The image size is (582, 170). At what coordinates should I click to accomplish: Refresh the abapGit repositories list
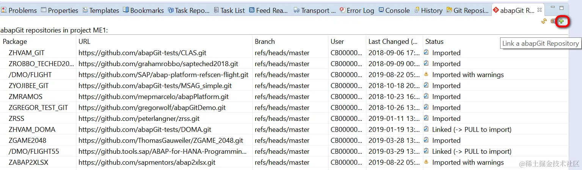(544, 22)
